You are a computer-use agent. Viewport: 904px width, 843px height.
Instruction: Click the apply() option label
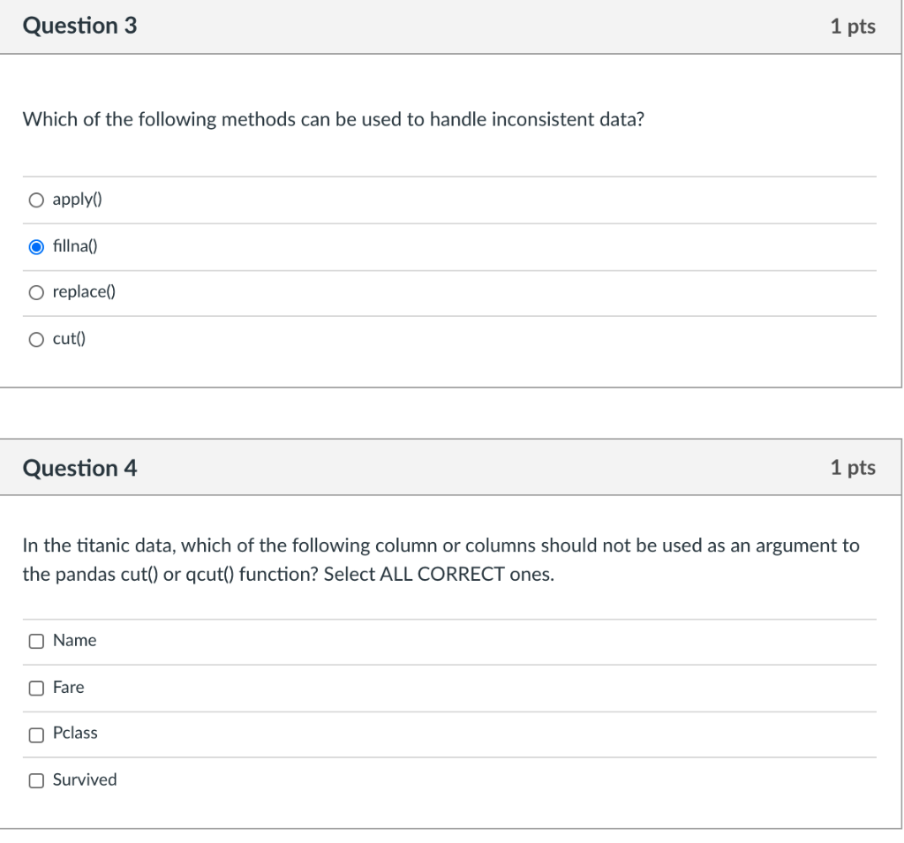[x=77, y=199]
